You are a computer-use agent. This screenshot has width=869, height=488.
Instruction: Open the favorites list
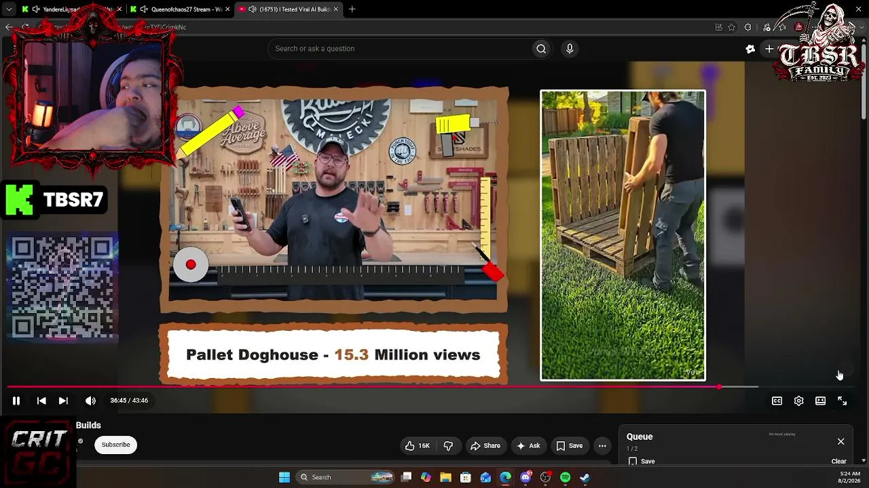783,27
